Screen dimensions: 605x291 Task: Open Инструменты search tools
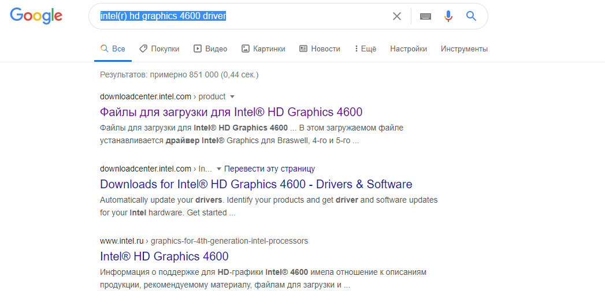pos(464,49)
